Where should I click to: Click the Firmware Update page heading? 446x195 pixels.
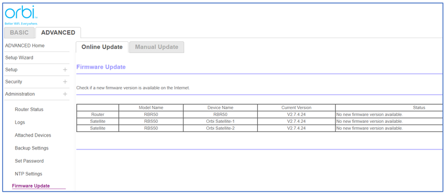[101, 67]
